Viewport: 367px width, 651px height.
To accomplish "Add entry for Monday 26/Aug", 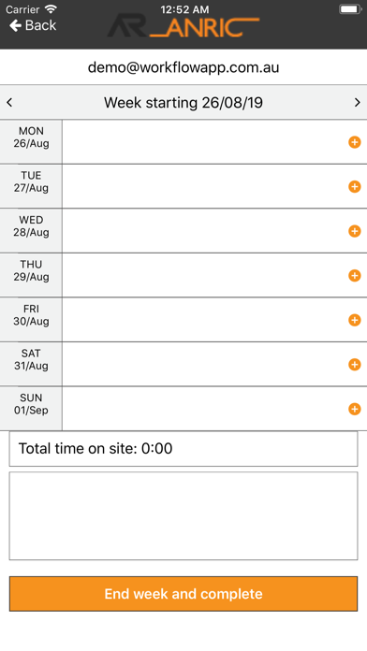I will [355, 142].
